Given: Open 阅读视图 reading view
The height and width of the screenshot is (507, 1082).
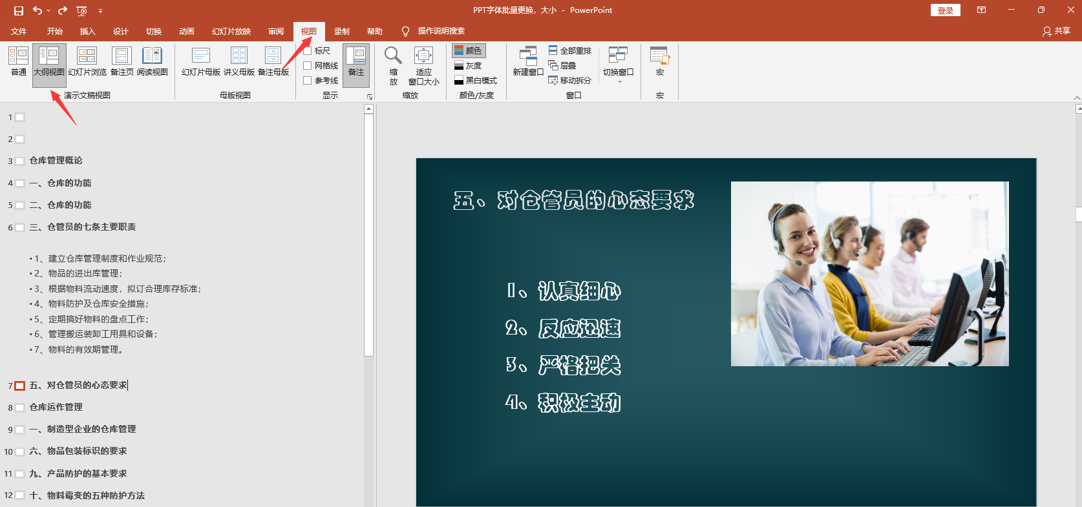Looking at the screenshot, I should coord(153,61).
